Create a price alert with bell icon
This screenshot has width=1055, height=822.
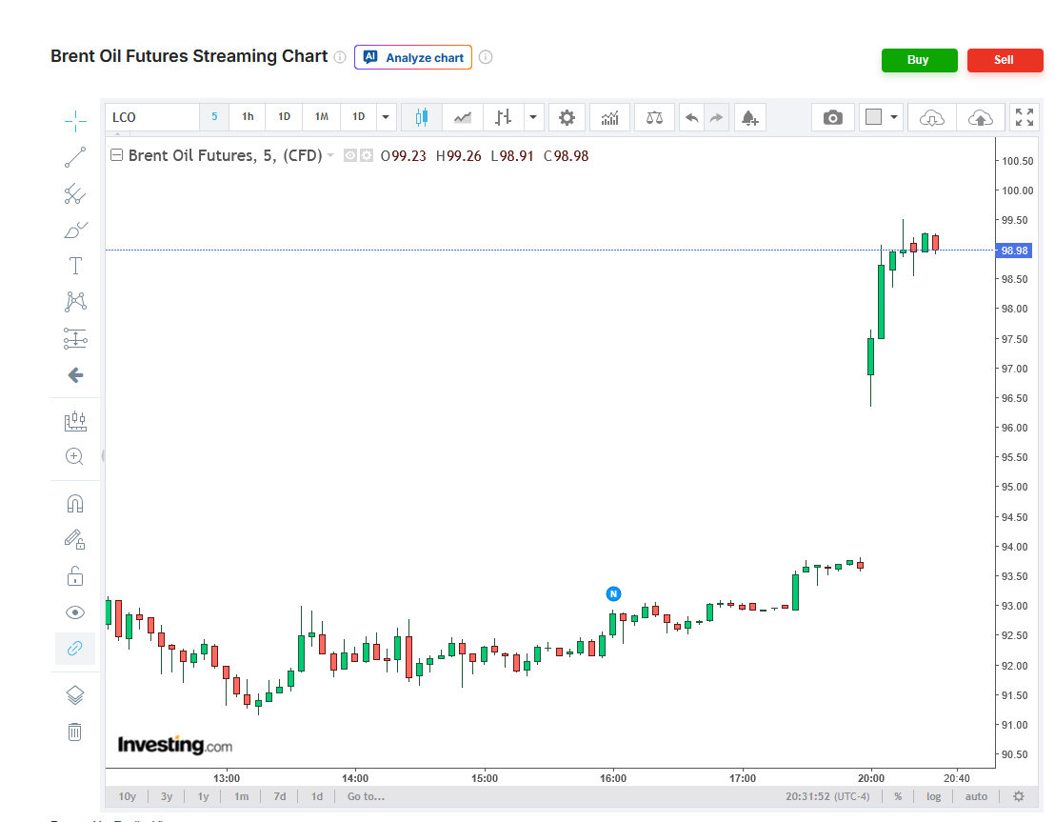click(x=750, y=118)
